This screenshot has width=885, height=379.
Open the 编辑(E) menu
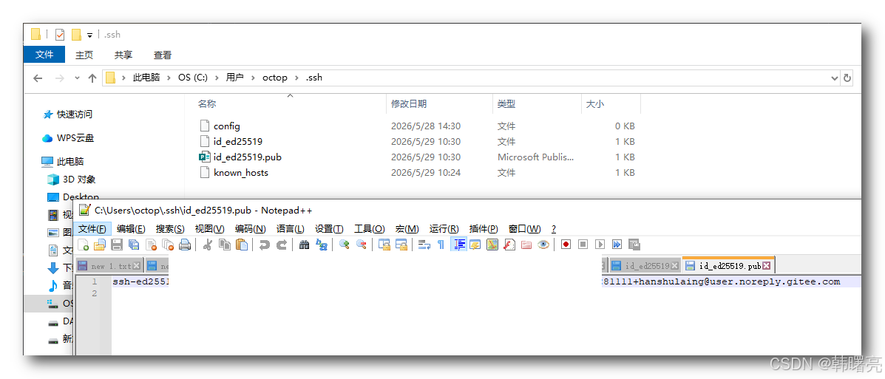click(131, 229)
